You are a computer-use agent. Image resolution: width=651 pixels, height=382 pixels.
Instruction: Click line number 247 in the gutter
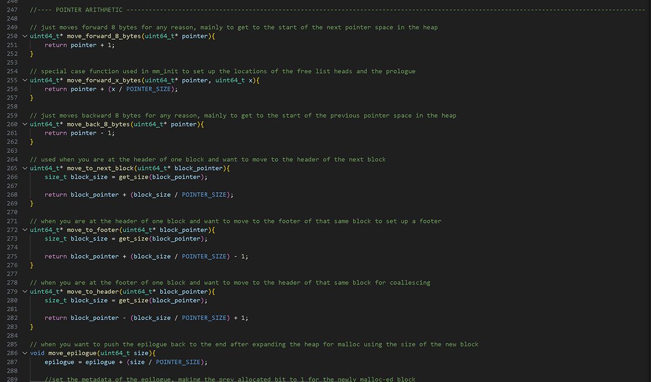click(x=12, y=10)
